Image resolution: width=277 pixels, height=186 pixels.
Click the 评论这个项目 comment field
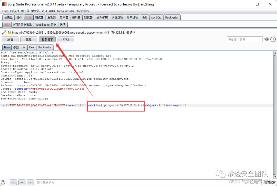coord(245,39)
